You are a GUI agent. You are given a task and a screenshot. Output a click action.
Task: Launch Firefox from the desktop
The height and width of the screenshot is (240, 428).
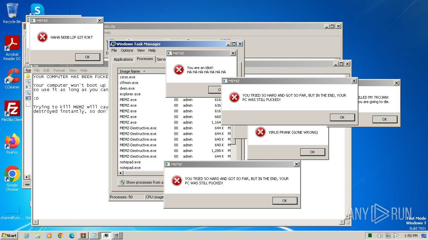coord(12,144)
